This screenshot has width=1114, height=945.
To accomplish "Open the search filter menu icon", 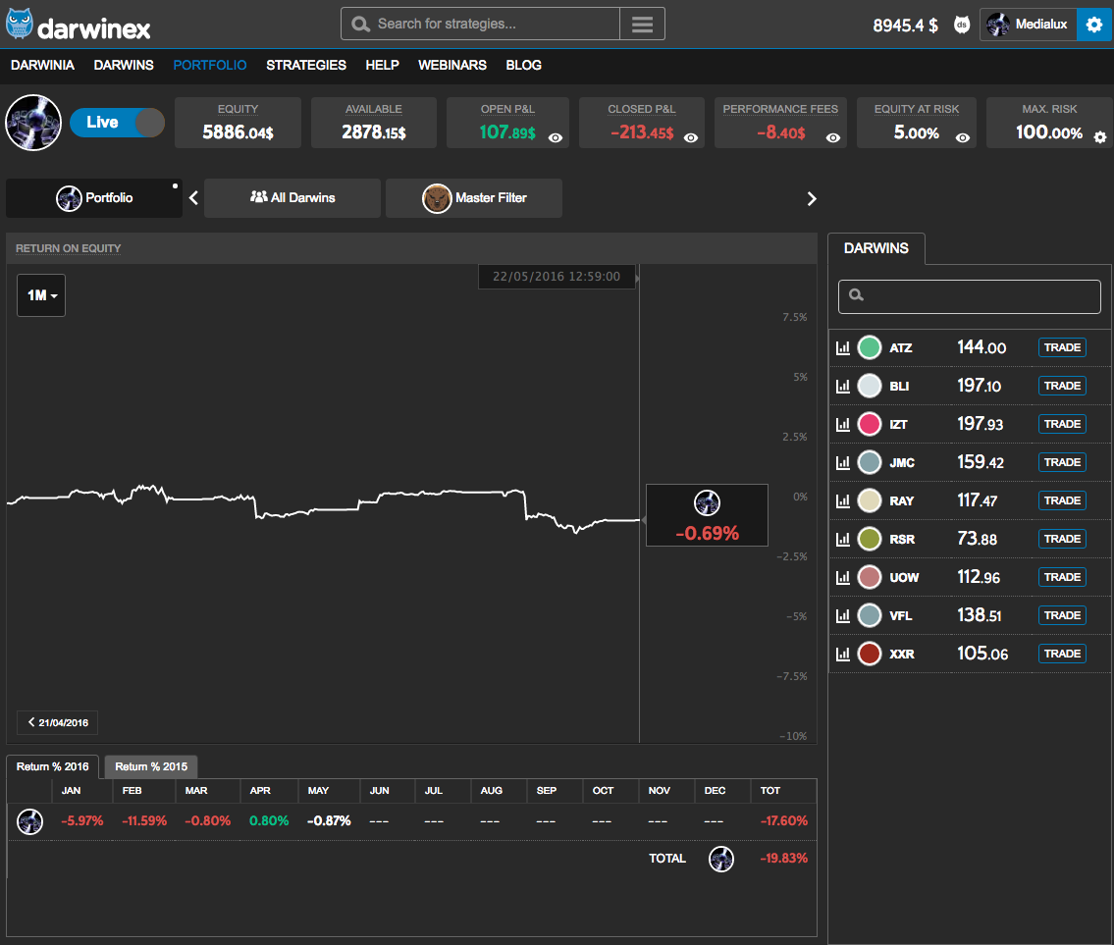I will tap(642, 25).
